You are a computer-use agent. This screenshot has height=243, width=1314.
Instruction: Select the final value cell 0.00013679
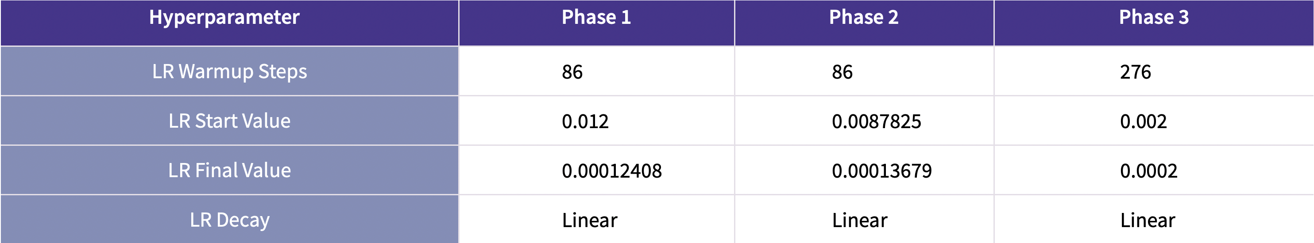881,171
